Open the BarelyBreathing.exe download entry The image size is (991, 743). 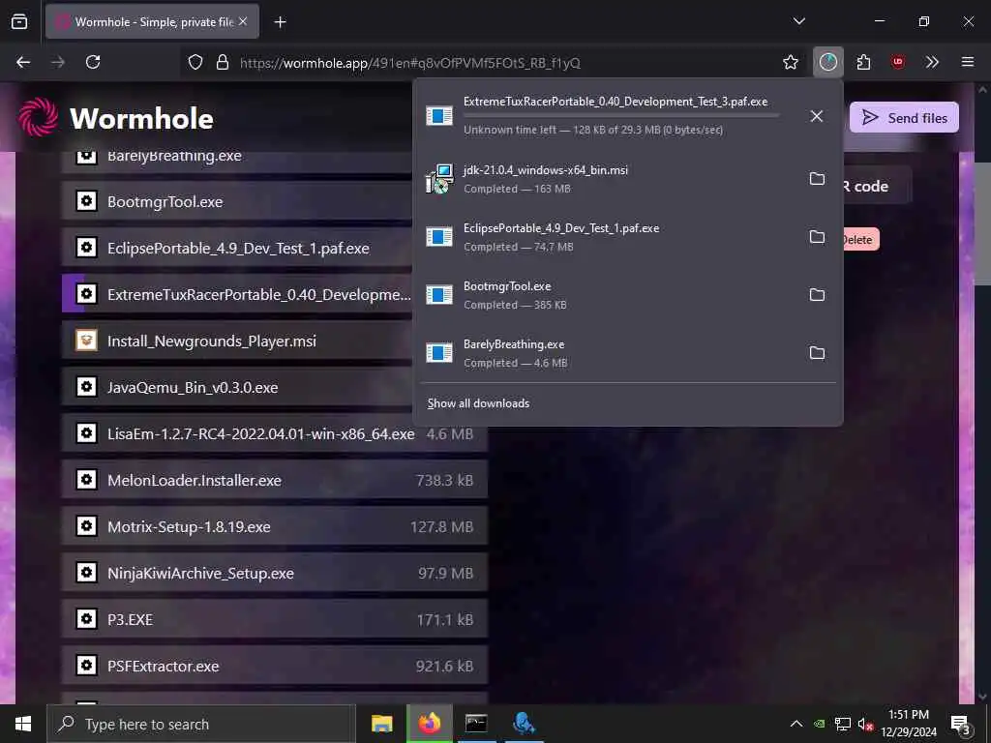coord(608,353)
